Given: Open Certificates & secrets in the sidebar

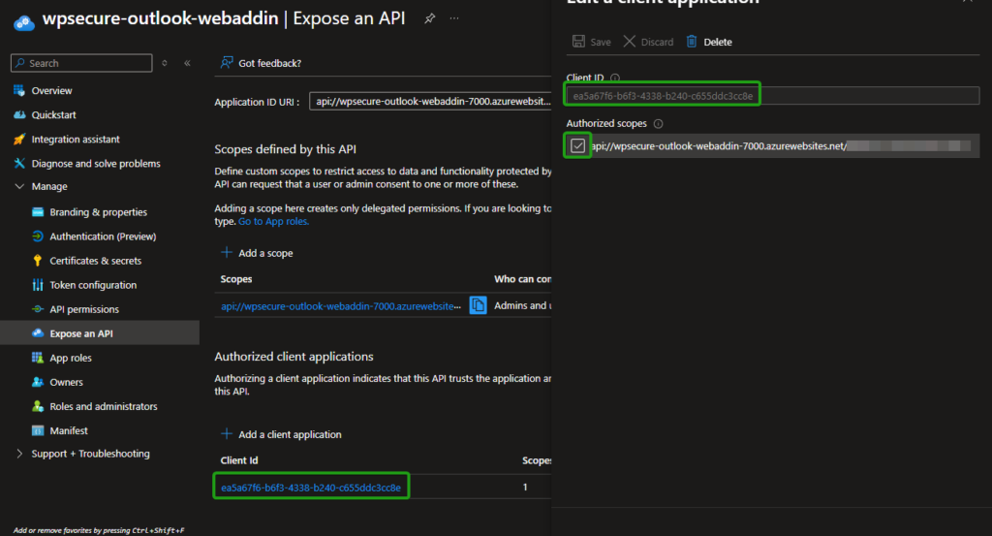Looking at the screenshot, I should [x=95, y=261].
